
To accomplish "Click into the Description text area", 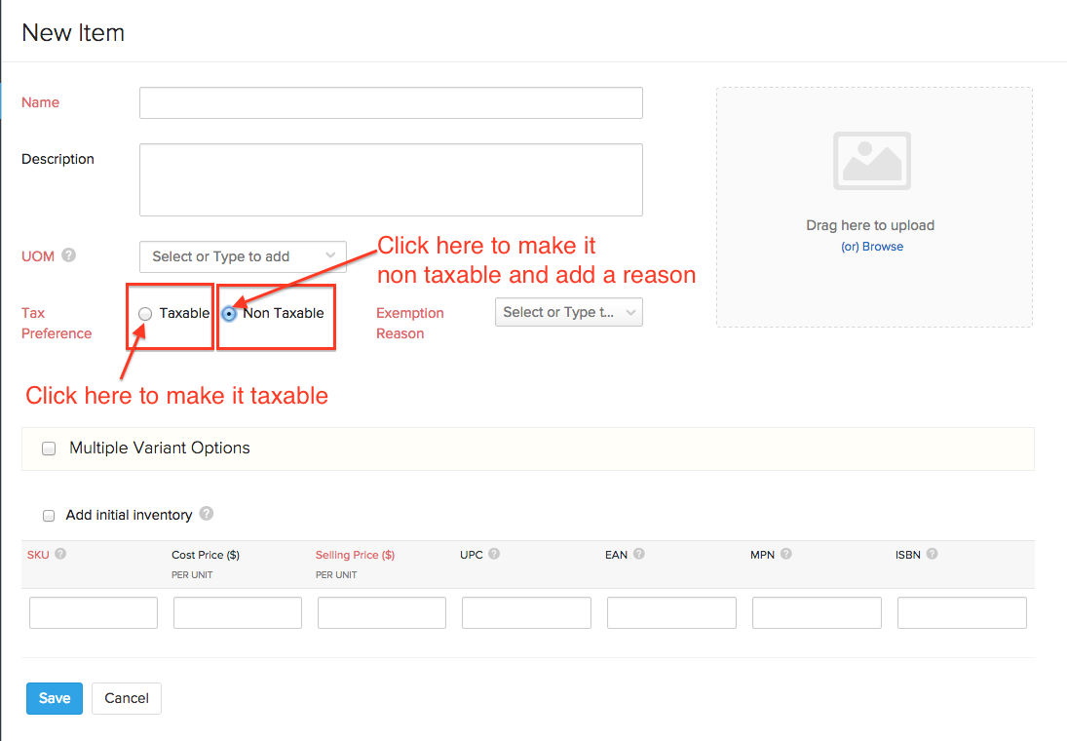I will coord(391,179).
